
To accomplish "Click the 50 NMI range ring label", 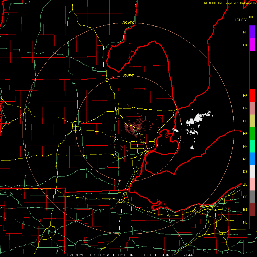I will click(128, 75).
